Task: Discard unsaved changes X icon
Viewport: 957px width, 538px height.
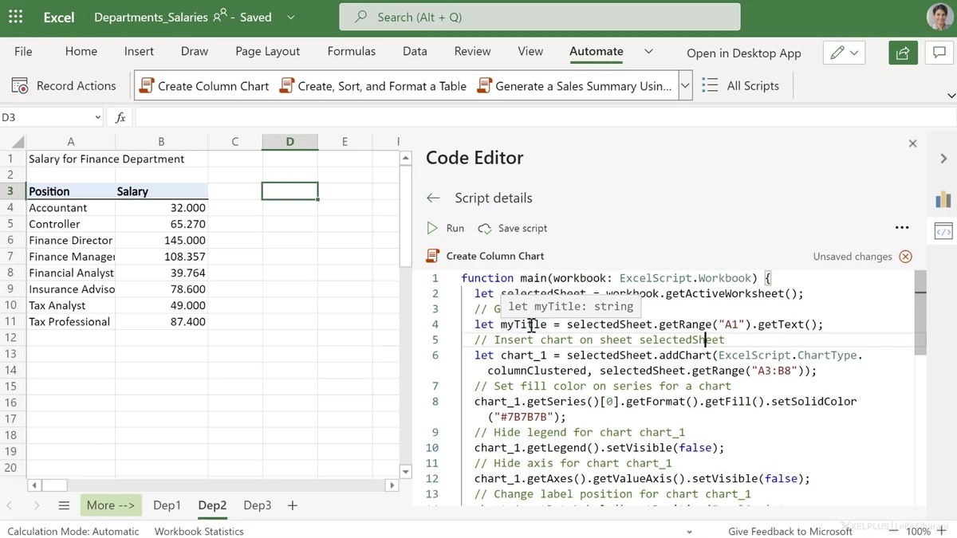Action: coord(905,257)
